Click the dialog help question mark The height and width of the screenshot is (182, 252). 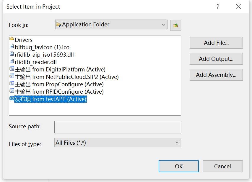218,7
